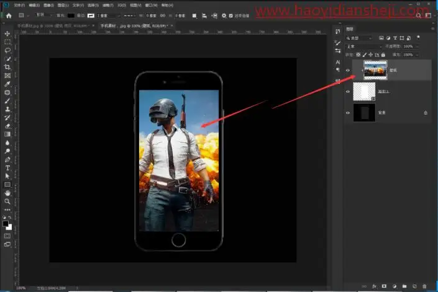Select the Spot Healing Brush tool
The image size is (438, 292).
(7, 92)
